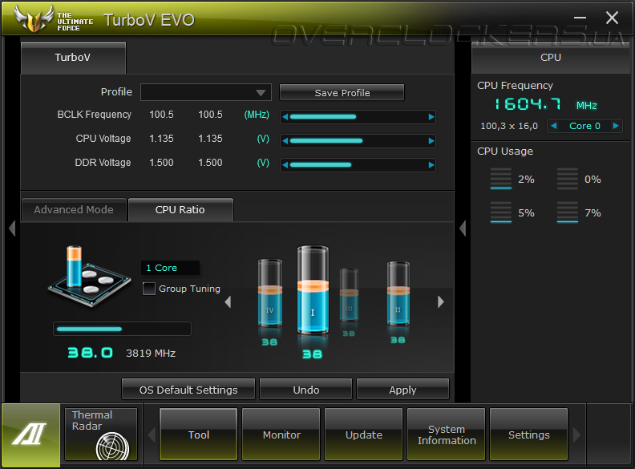The image size is (635, 469).
Task: Select core I cylinder
Action: pyautogui.click(x=313, y=289)
